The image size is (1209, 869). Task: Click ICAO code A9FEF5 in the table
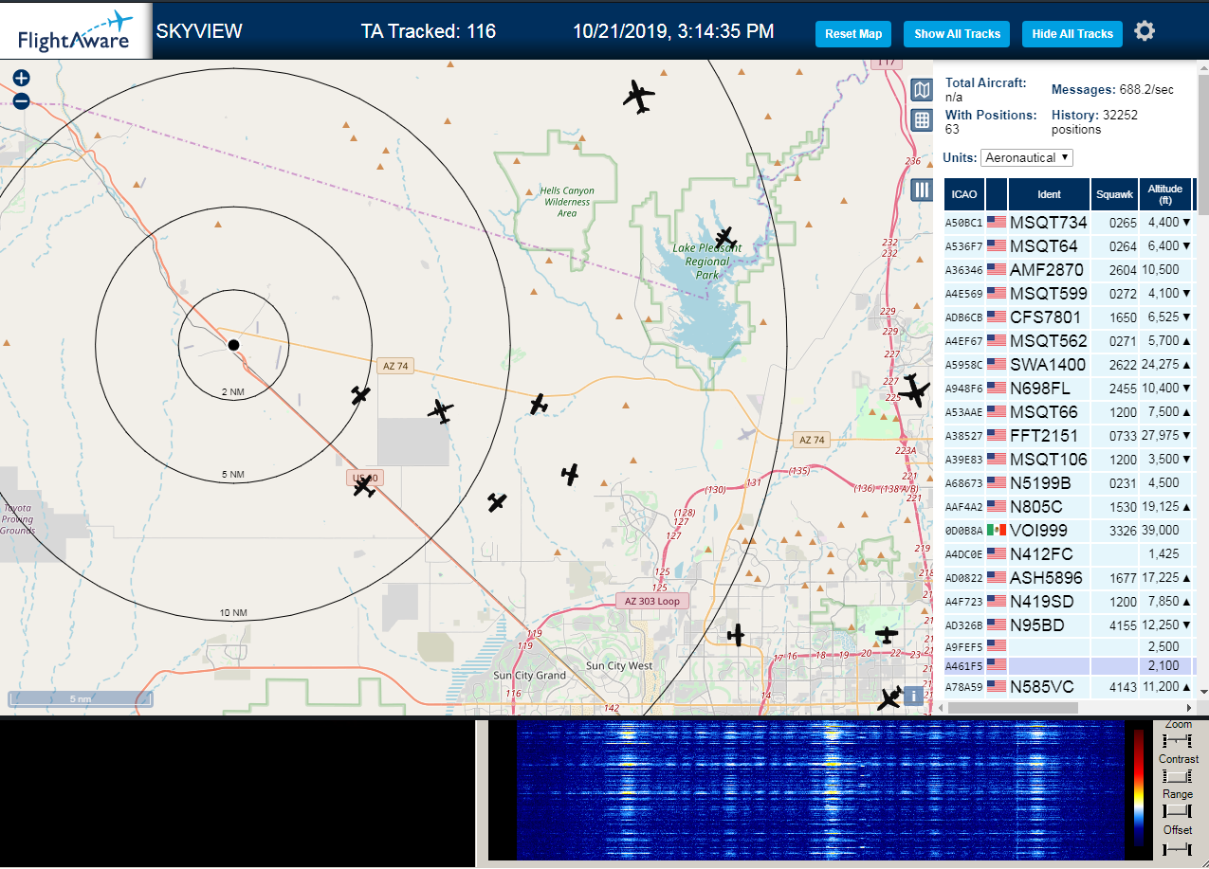(x=964, y=648)
